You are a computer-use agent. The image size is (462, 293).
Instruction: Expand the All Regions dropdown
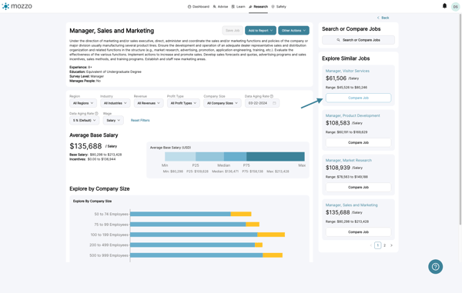(x=83, y=103)
